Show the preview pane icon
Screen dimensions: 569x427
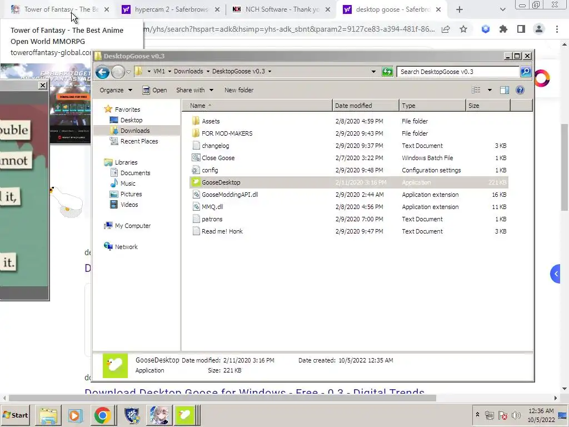(x=505, y=90)
